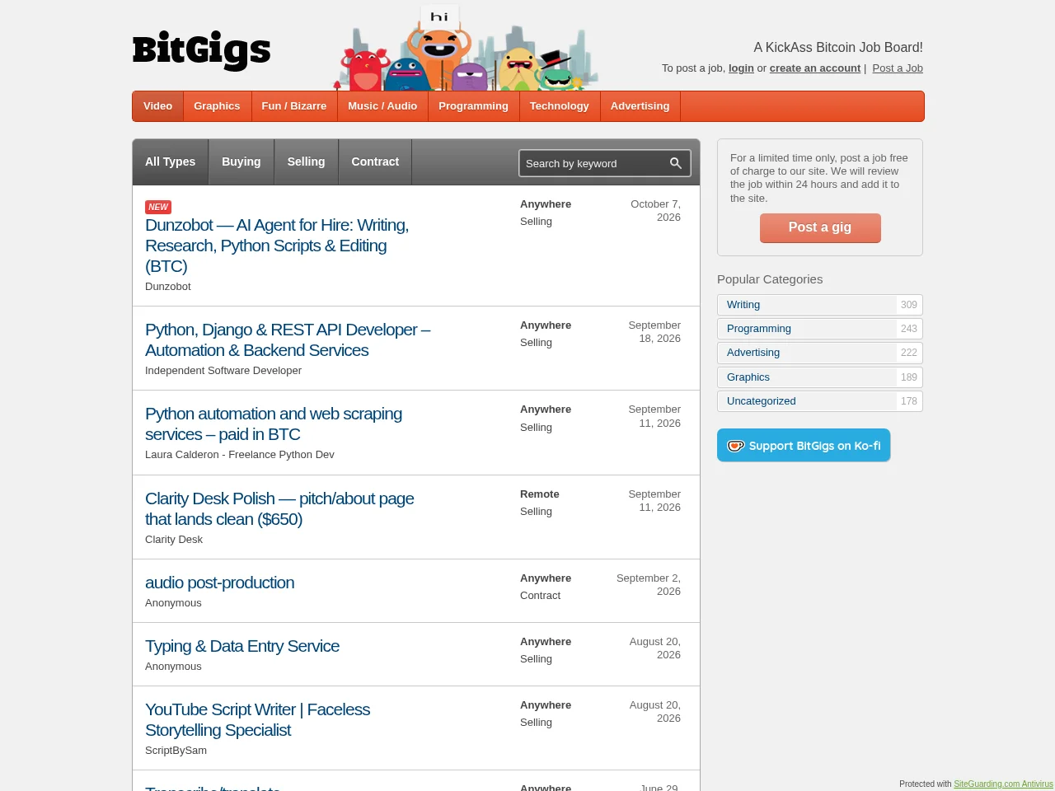Open the Programming category in navigation bar

473,106
